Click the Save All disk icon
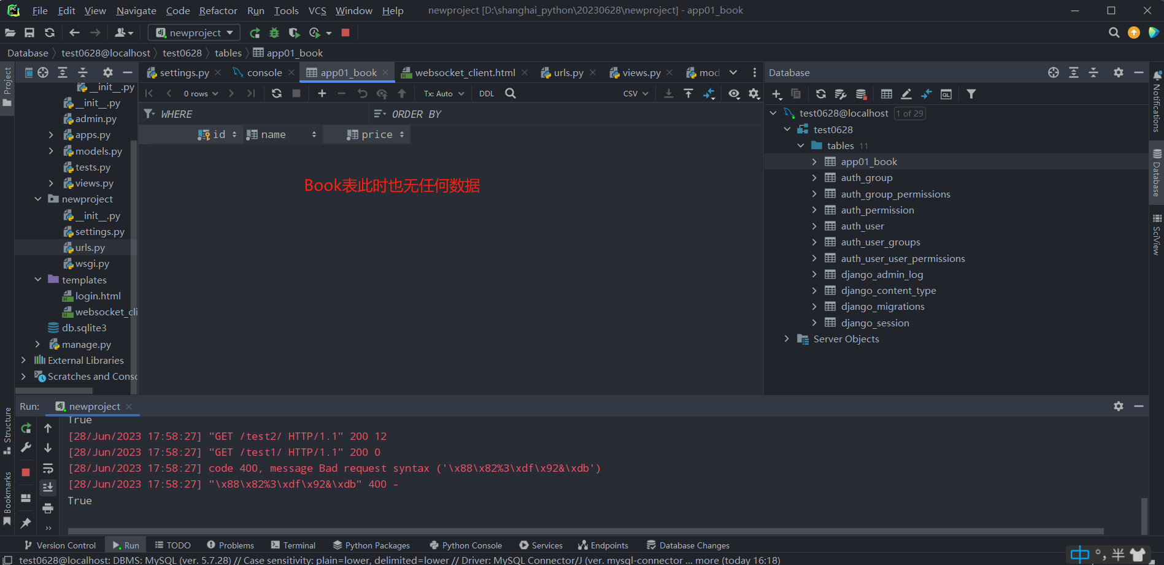 click(29, 33)
